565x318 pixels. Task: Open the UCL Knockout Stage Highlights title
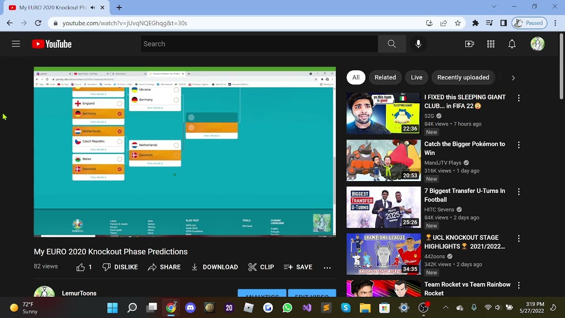coord(464,242)
